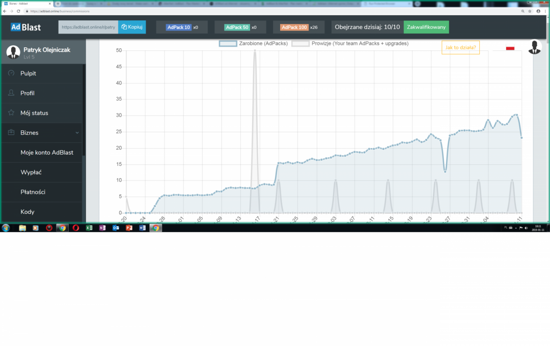Select the Pulpit dashboard icon in sidebar
Viewport: 550px width, 346px height.
[11, 73]
